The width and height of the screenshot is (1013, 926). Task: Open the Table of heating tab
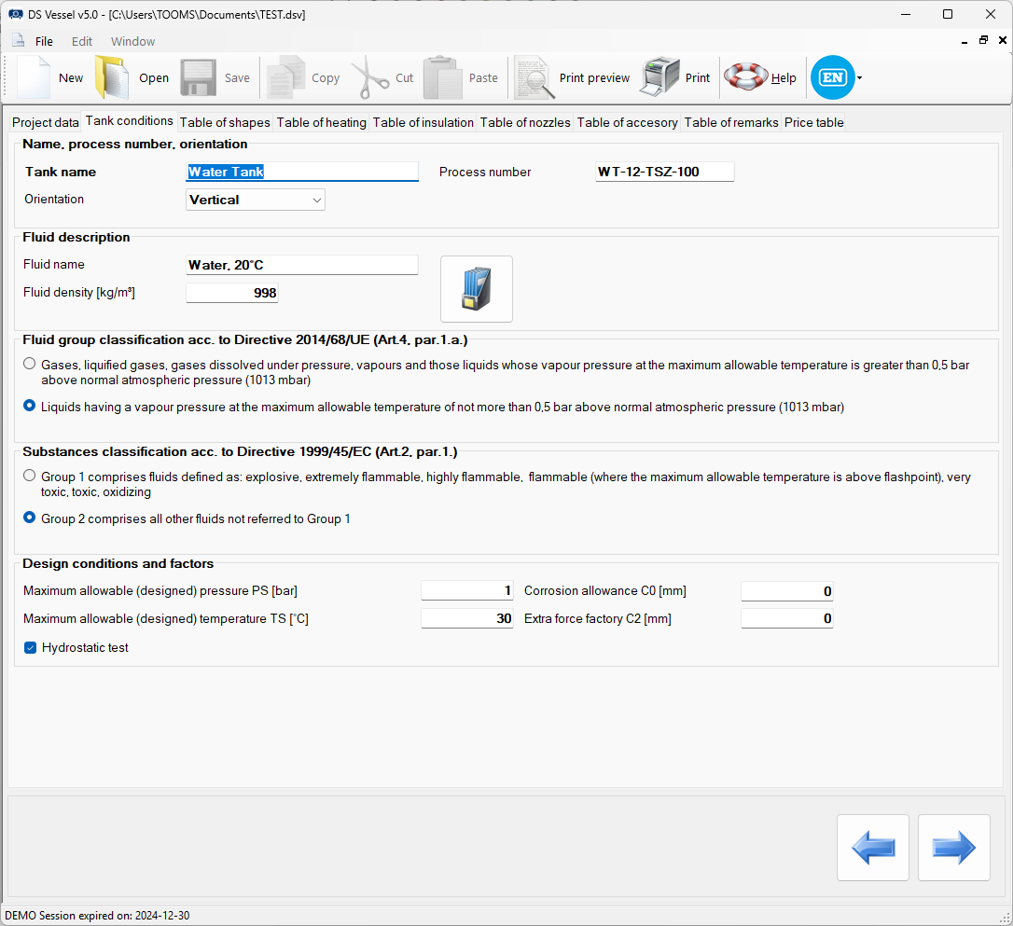[321, 122]
